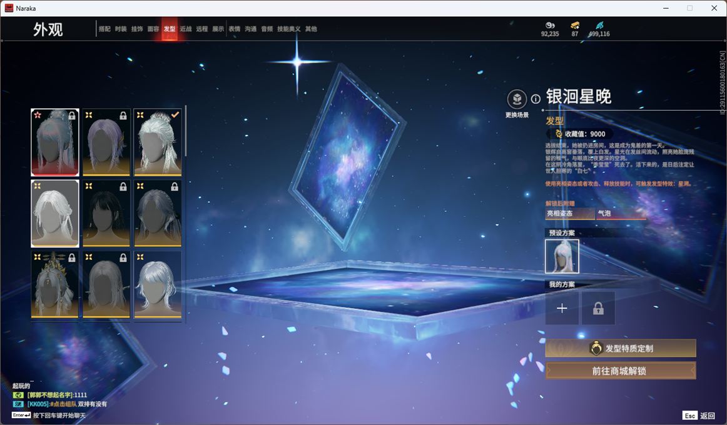
Task: Switch to the 远程 tab
Action: tap(202, 29)
